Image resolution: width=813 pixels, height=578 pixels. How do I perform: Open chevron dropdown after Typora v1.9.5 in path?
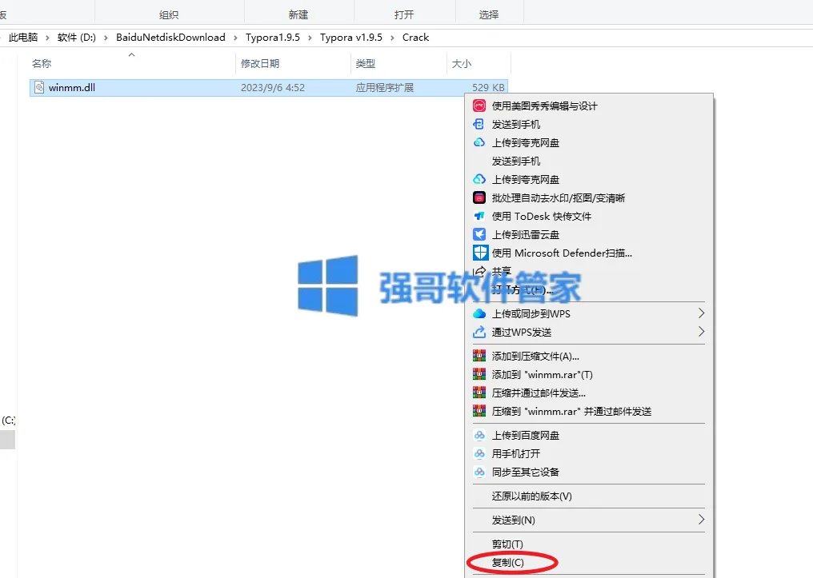coord(392,38)
